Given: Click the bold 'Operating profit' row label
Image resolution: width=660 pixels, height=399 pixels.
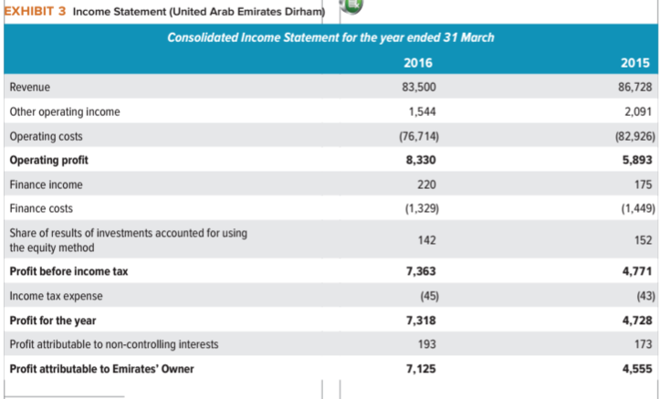Looking at the screenshot, I should pyautogui.click(x=48, y=161).
